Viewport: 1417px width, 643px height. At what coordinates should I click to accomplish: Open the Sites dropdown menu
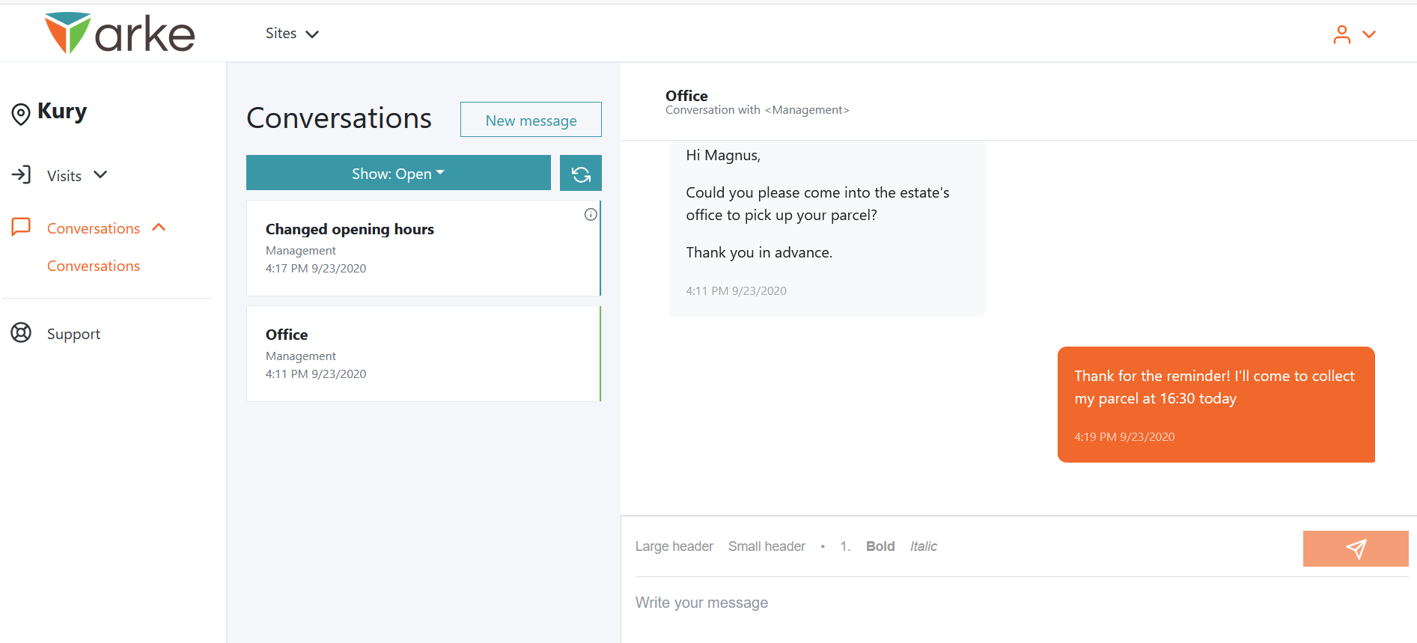click(292, 34)
